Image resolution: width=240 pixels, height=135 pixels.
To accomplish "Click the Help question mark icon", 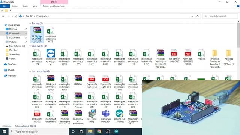I will (x=238, y=6).
